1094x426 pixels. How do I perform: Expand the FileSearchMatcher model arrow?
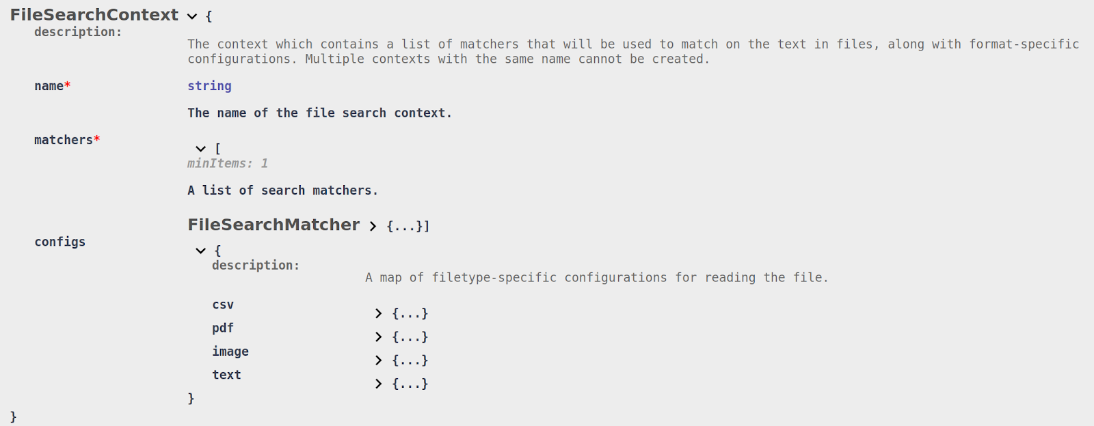tap(373, 227)
